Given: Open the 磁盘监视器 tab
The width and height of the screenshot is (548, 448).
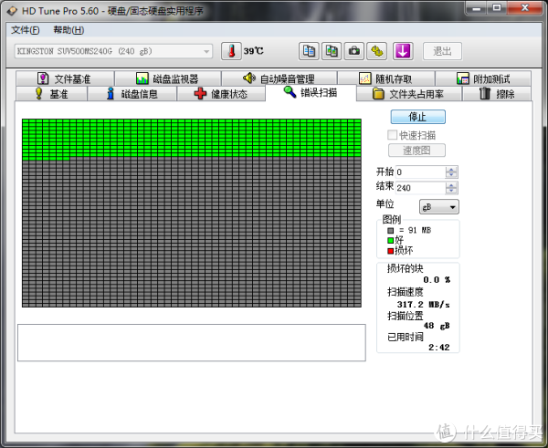Looking at the screenshot, I should click(x=168, y=78).
